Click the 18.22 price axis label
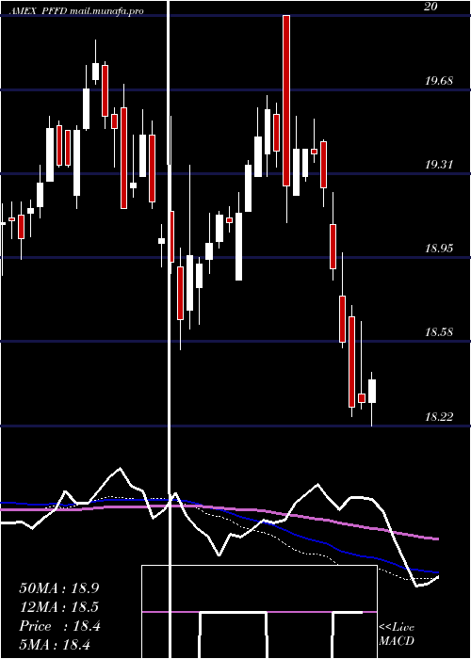The image size is (471, 659). click(439, 416)
